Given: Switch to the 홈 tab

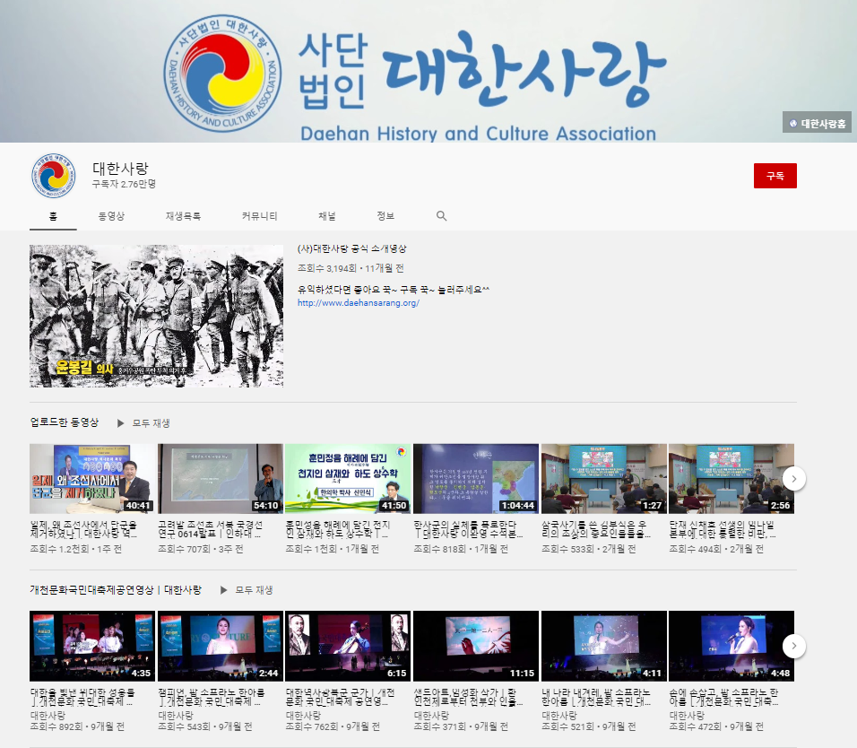Looking at the screenshot, I should click(x=53, y=216).
